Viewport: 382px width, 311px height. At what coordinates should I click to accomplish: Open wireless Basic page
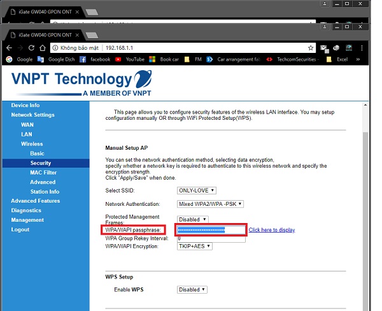(38, 154)
